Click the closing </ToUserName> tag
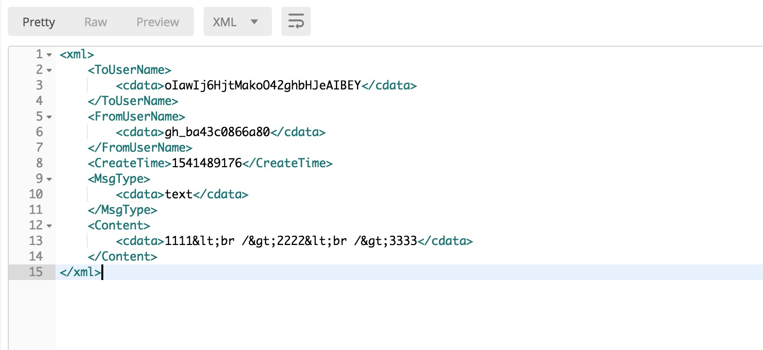The height and width of the screenshot is (350, 763). [133, 101]
